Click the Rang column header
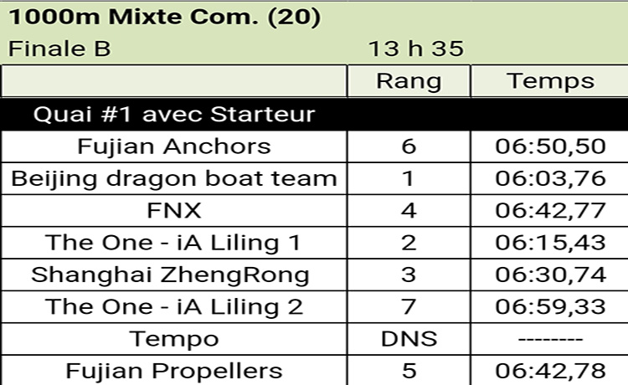The height and width of the screenshot is (385, 628). point(409,81)
